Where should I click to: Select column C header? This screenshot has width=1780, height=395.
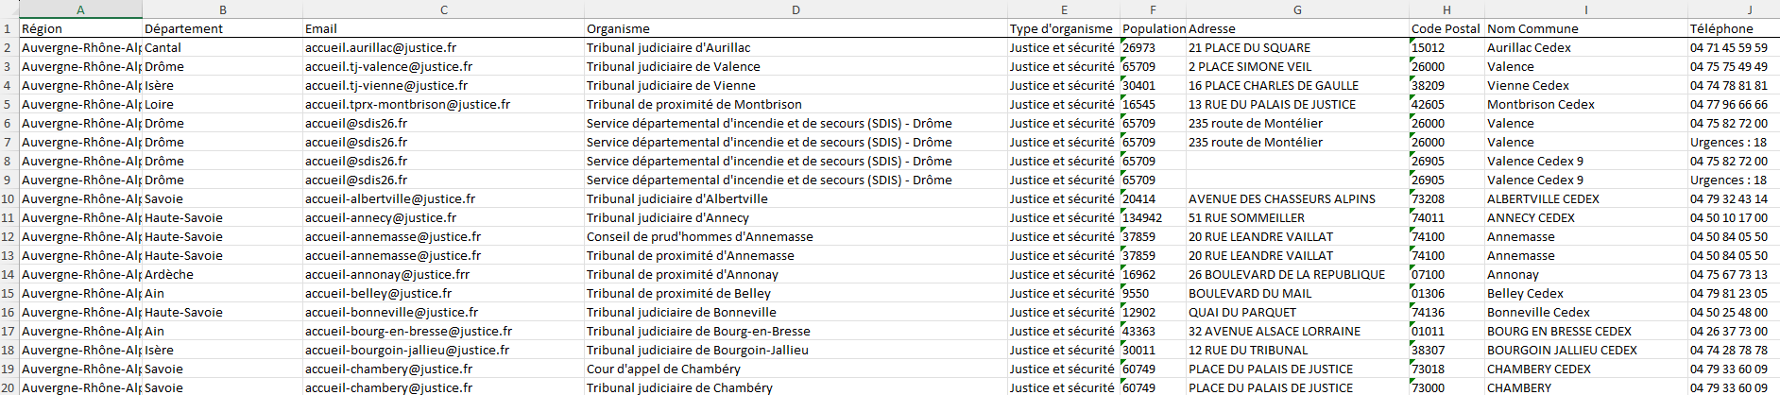(x=443, y=9)
